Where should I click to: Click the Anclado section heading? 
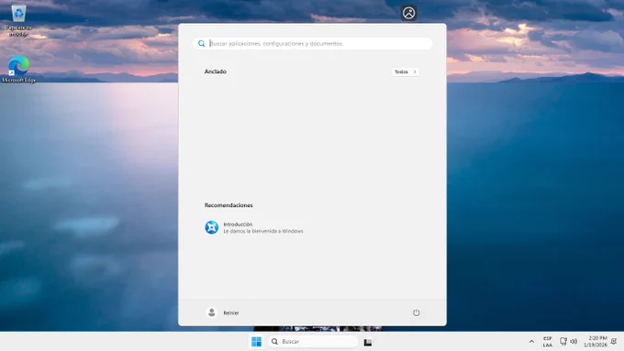click(216, 71)
